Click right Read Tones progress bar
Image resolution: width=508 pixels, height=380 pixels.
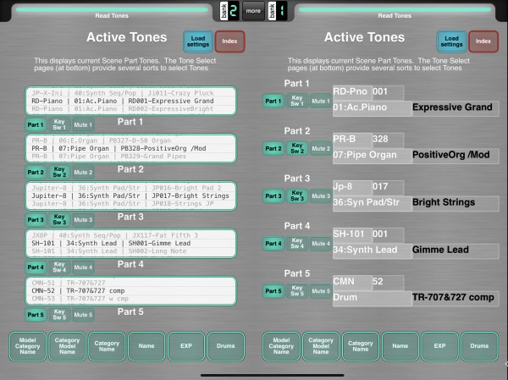pos(395,9)
